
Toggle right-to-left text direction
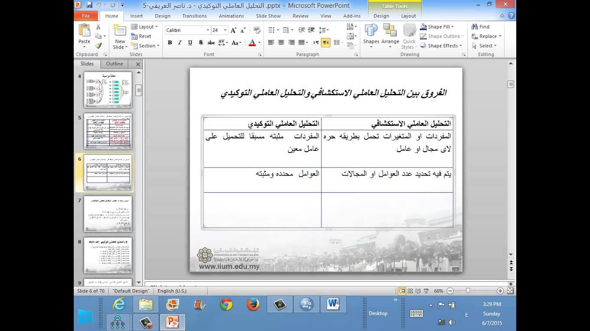pos(325,42)
